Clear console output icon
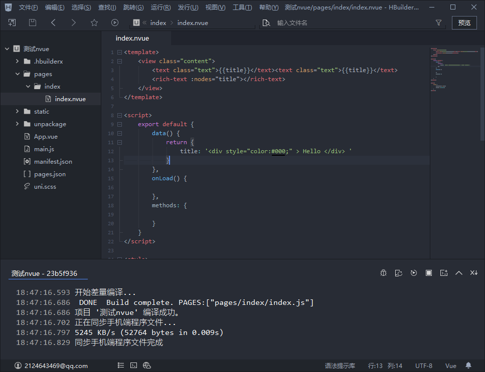Image resolution: width=485 pixels, height=372 pixels. tap(444, 273)
